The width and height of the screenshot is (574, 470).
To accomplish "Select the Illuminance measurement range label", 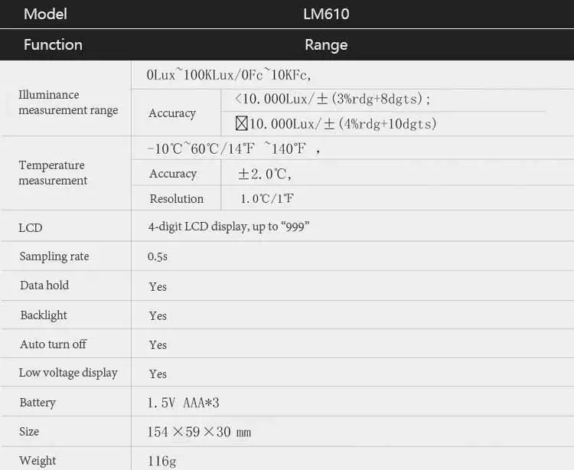I will [x=68, y=102].
